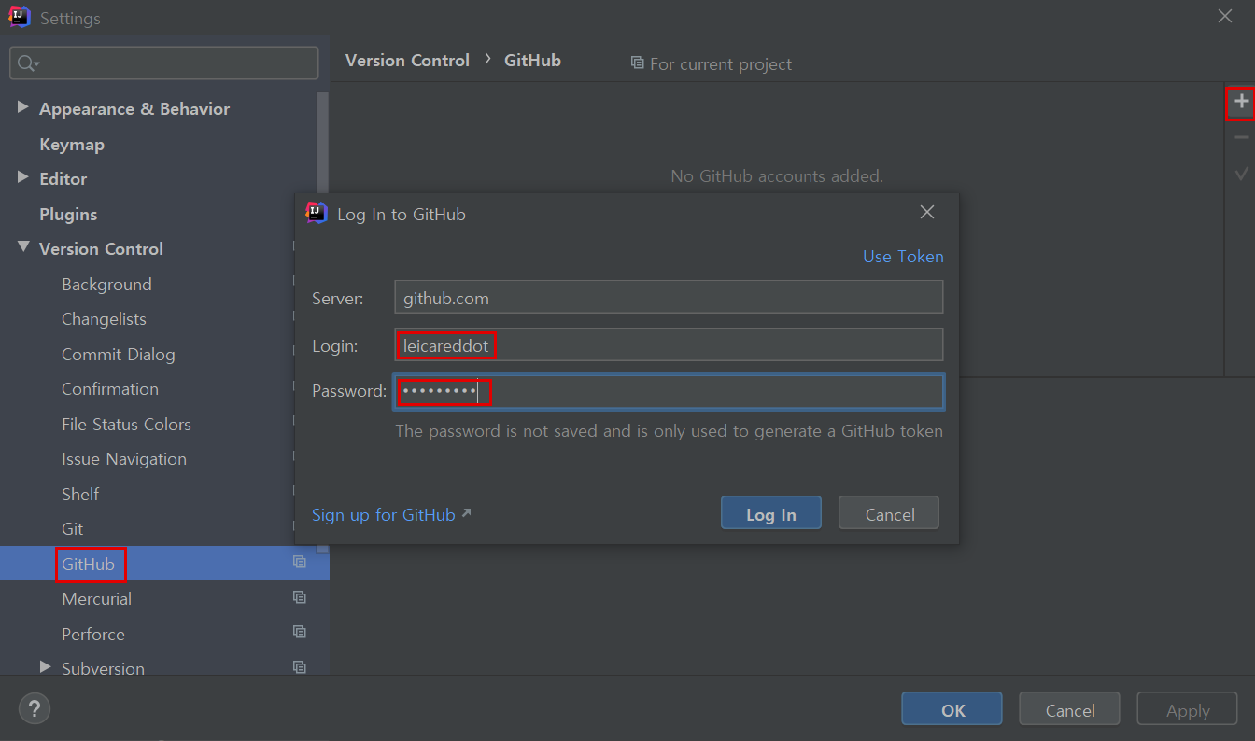Screen dimensions: 1255x741
Task: Open Sign up for GitHub link
Action: [x=384, y=515]
